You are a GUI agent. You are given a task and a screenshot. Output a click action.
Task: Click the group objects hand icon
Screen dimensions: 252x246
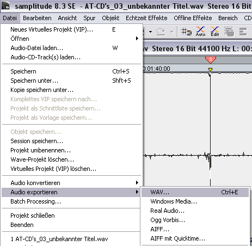229,32
